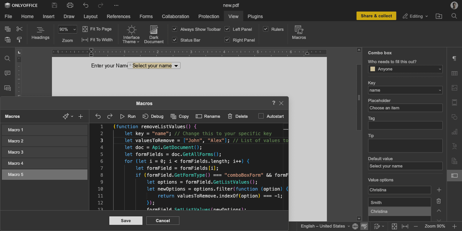Click the Debug macro button
The width and height of the screenshot is (462, 231).
153,116
